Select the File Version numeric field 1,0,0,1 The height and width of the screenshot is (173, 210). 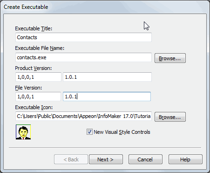coord(38,97)
